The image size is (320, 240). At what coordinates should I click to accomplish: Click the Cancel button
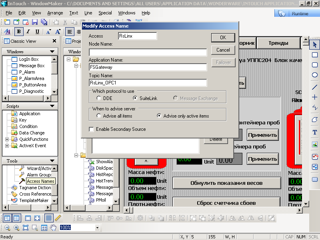tap(223, 50)
